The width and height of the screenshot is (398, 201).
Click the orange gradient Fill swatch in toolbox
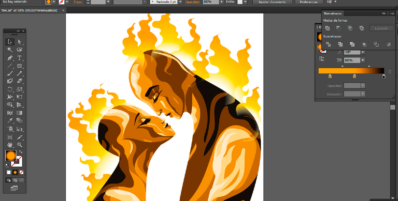click(11, 156)
